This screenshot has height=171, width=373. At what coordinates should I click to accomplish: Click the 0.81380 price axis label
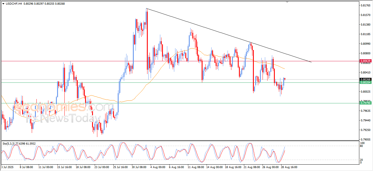365,25
